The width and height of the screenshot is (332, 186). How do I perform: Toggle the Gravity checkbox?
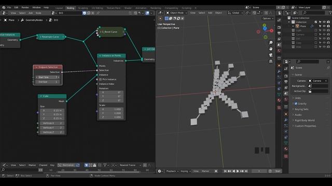[296, 104]
